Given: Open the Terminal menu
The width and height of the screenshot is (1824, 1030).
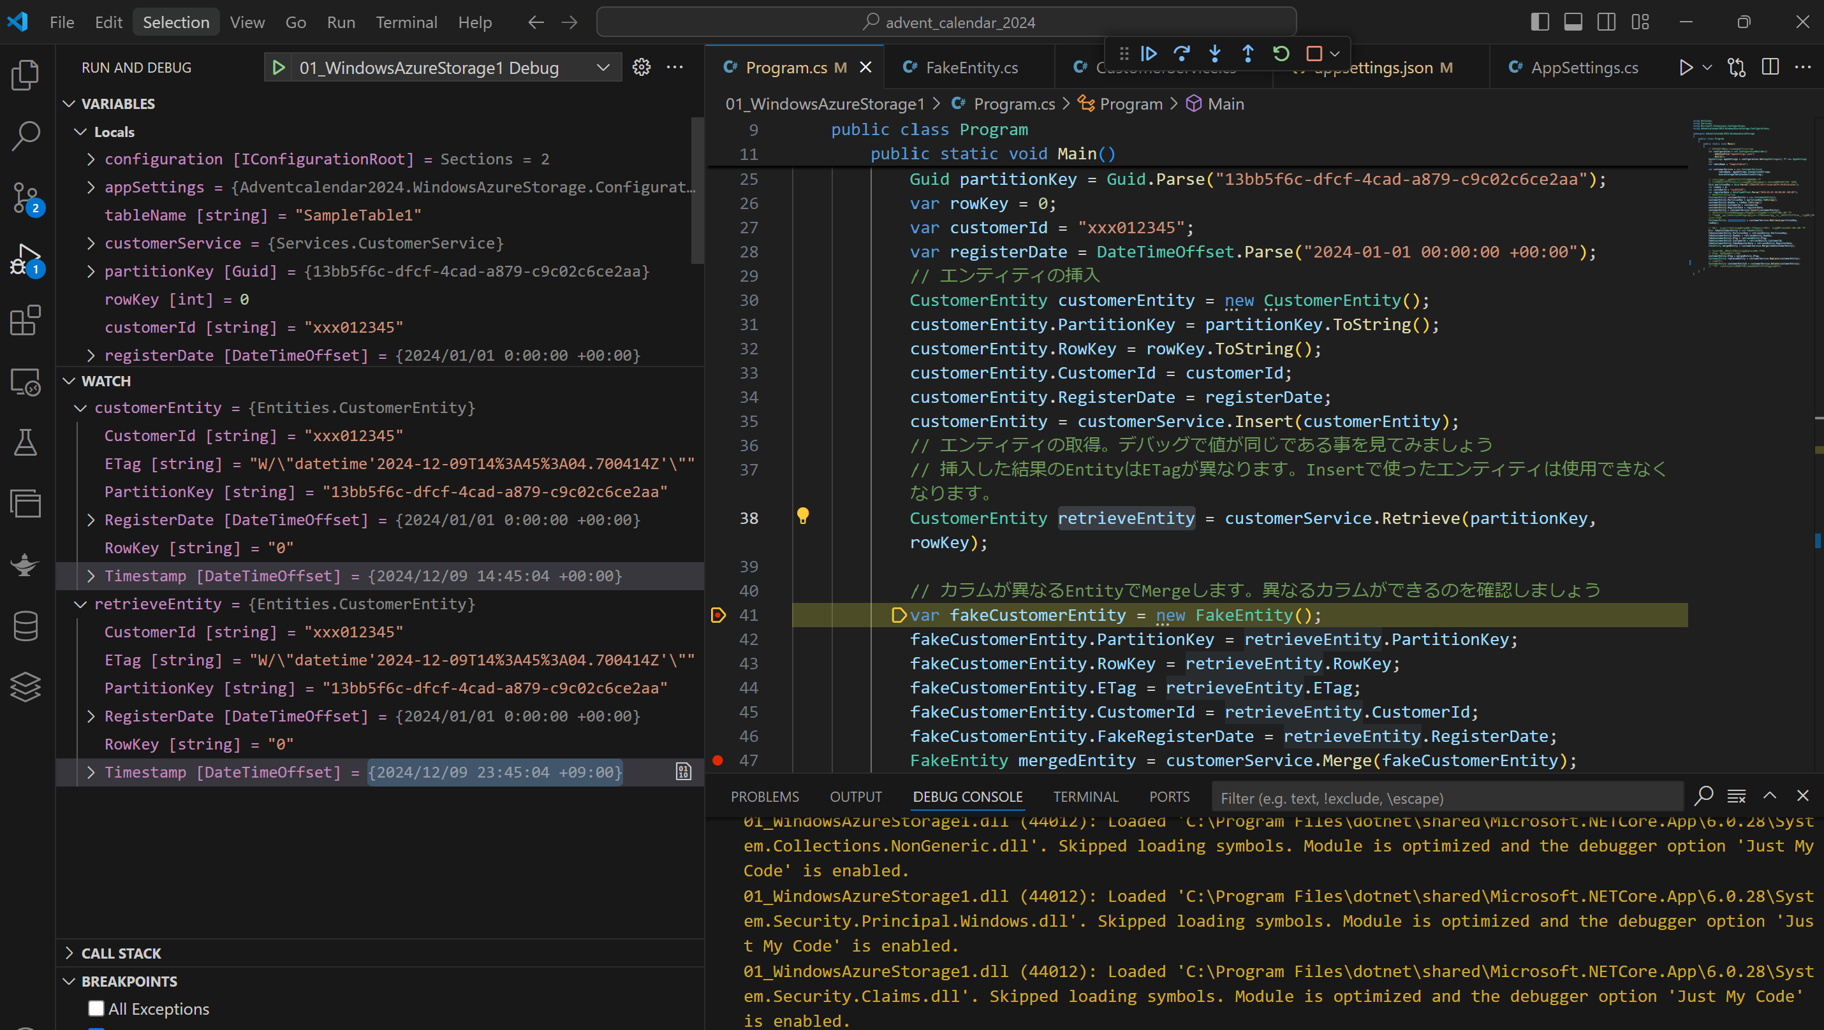Looking at the screenshot, I should tap(406, 22).
